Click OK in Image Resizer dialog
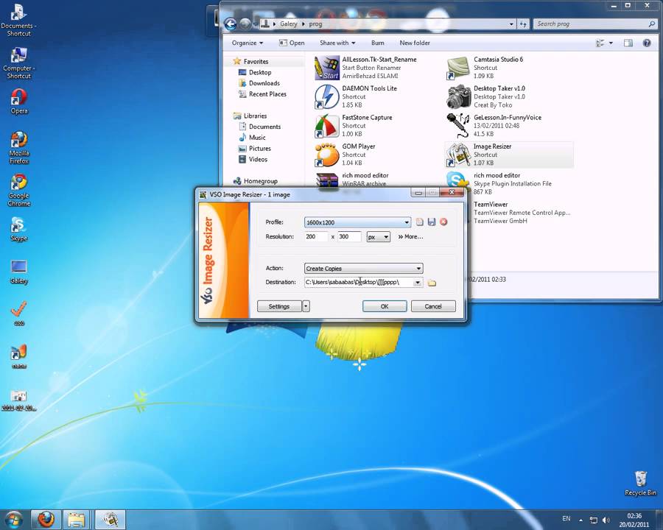This screenshot has height=530, width=663. pyautogui.click(x=385, y=306)
